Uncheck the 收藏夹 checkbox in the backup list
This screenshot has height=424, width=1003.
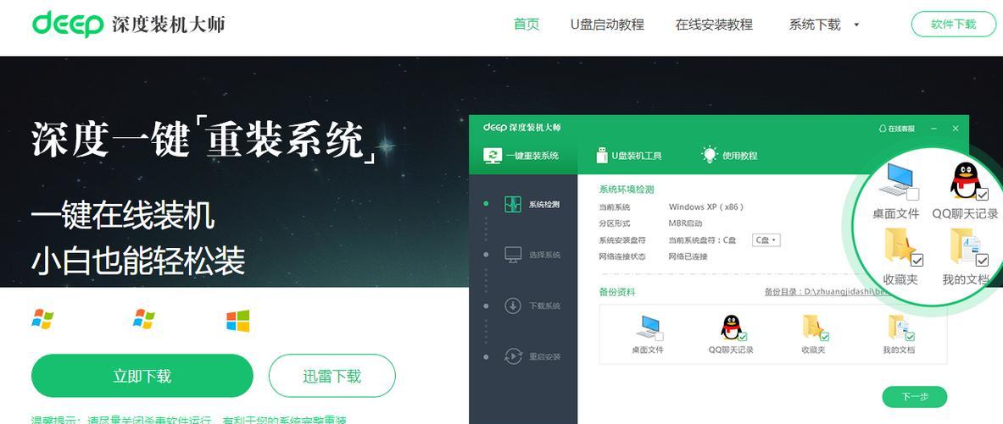[825, 336]
